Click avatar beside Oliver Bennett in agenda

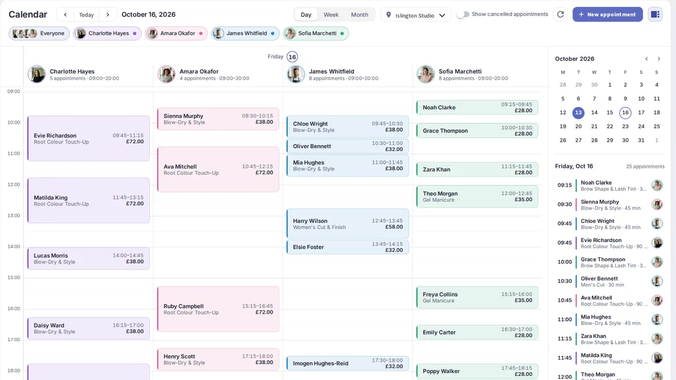pyautogui.click(x=657, y=281)
